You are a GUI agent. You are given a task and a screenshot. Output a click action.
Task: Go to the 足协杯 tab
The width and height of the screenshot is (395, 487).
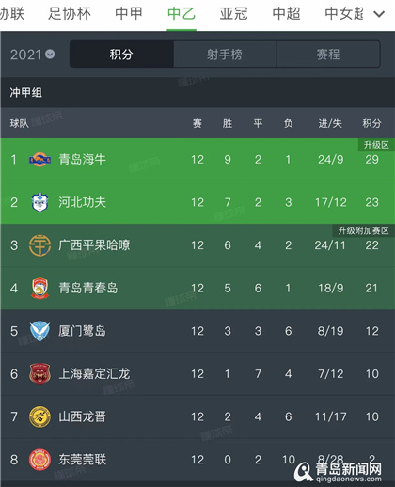tap(70, 14)
